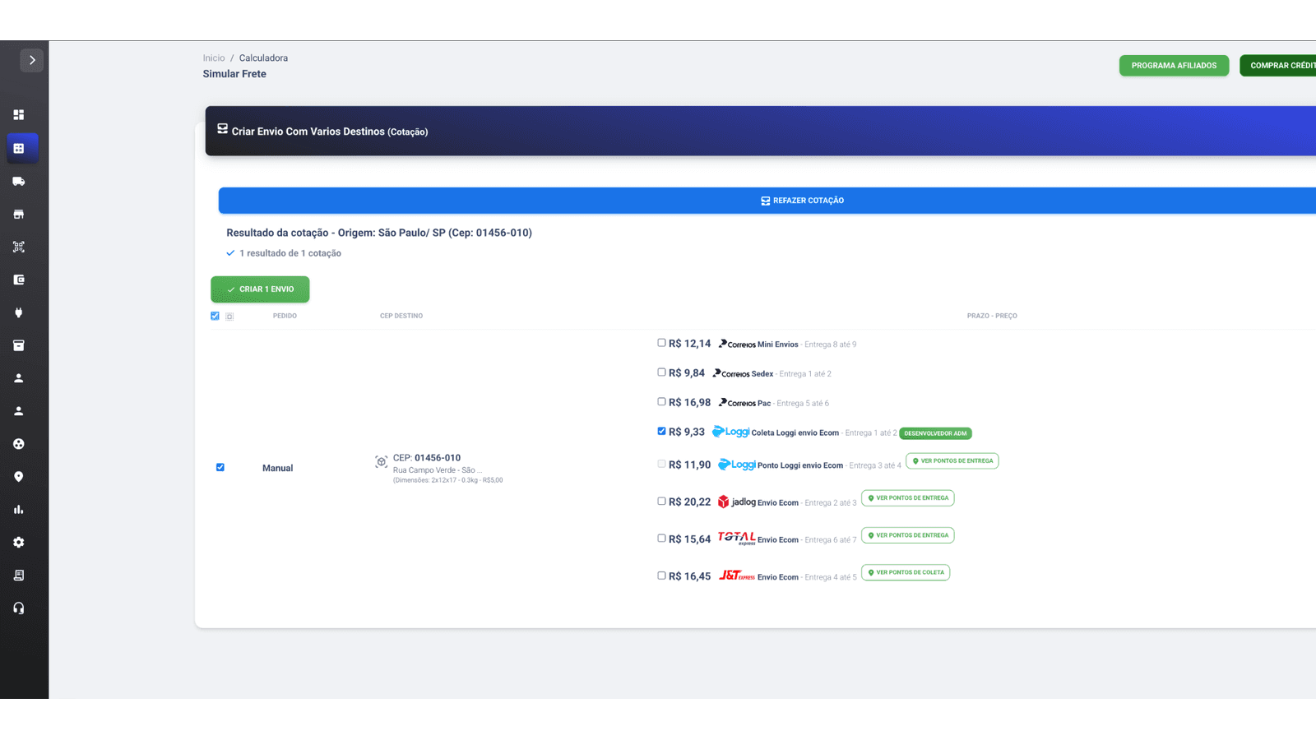Click the 'Manual' order label
Viewport: 1316px width, 740px height.
pyautogui.click(x=277, y=468)
